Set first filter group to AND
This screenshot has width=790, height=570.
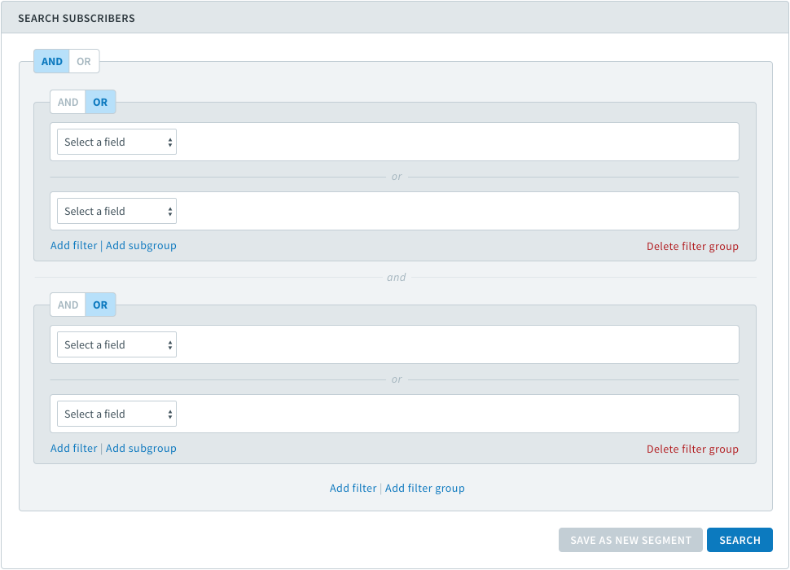pos(68,103)
